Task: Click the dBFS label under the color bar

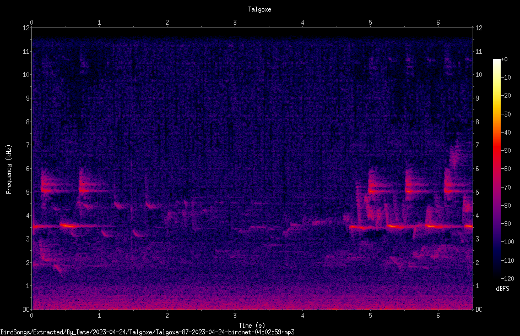Action: click(x=502, y=289)
